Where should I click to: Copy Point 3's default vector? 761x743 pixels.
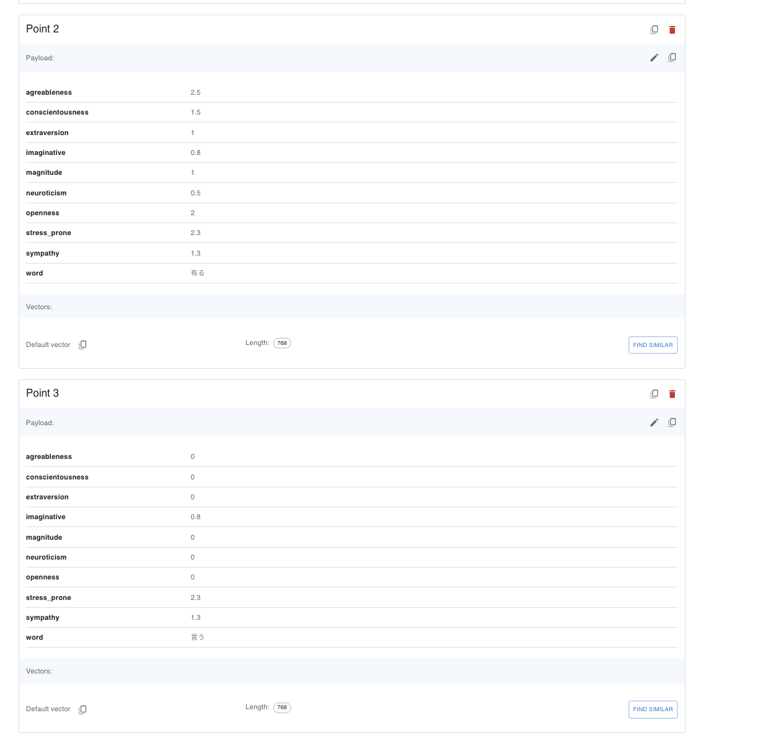point(83,709)
